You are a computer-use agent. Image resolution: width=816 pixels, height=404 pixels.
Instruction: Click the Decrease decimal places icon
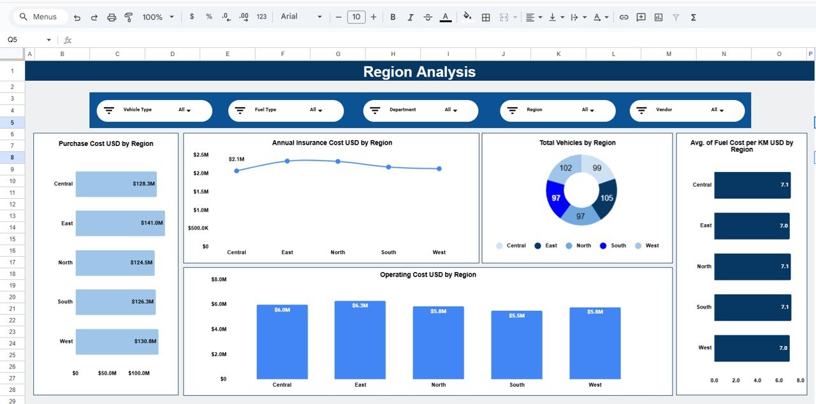tap(224, 17)
